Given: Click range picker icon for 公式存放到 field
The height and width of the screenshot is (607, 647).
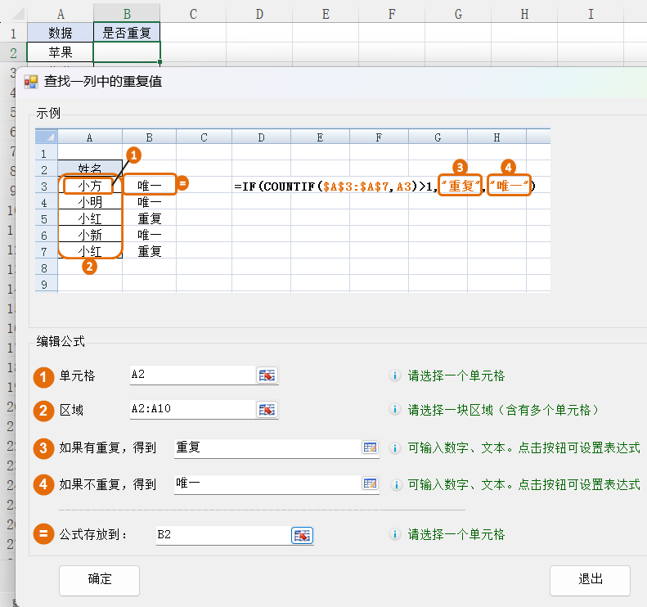Looking at the screenshot, I should point(303,535).
